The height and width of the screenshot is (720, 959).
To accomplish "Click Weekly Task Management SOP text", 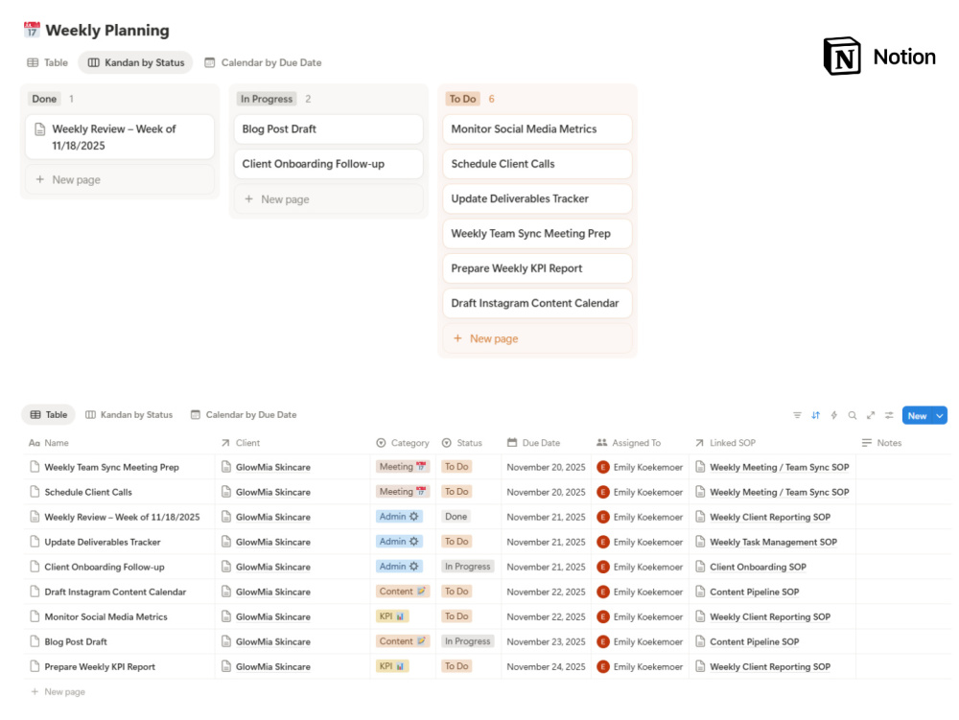I will point(773,542).
